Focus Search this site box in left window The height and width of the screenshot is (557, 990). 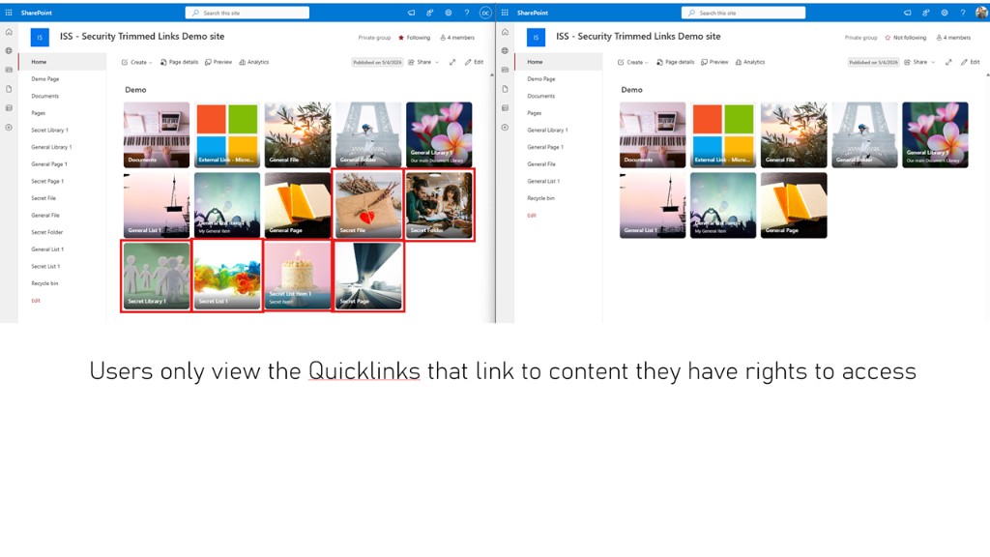[247, 13]
